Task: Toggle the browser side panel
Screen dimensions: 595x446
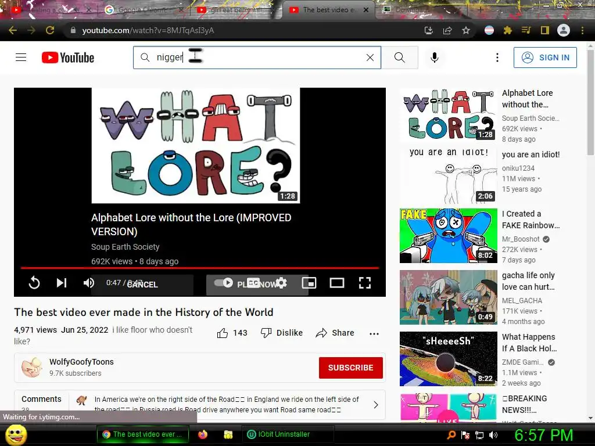Action: pyautogui.click(x=545, y=30)
